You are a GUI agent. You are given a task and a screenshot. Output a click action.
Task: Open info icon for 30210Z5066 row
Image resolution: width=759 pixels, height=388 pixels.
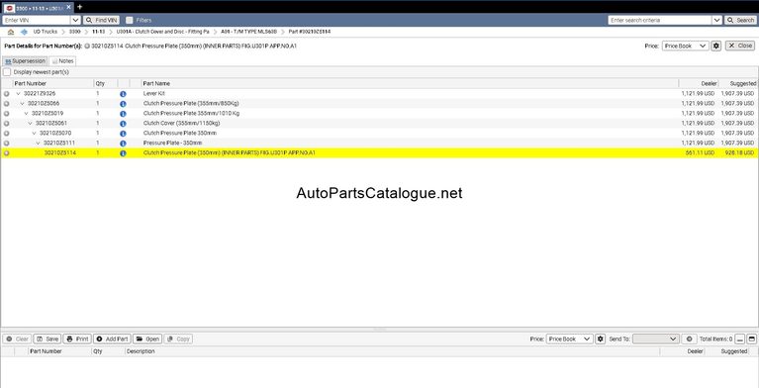[x=123, y=104]
